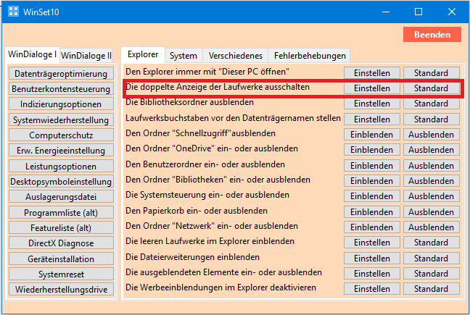Viewport: 470px width, 315px height.
Task: Click Einstellen for doppelte Anzeige der Laufwerke
Action: click(x=371, y=88)
